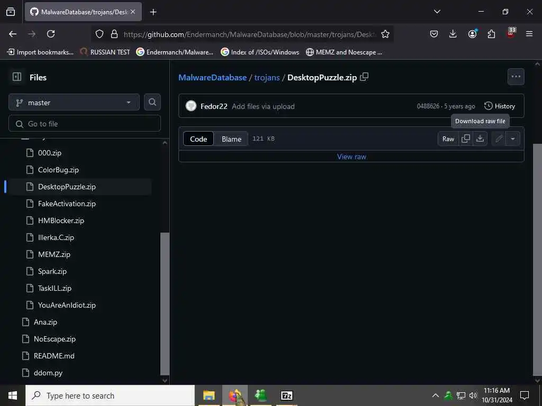View the file History
The height and width of the screenshot is (406, 542).
pyautogui.click(x=500, y=106)
